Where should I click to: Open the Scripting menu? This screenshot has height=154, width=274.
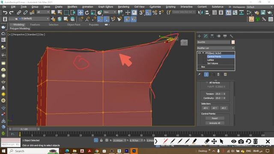tap(170, 7)
